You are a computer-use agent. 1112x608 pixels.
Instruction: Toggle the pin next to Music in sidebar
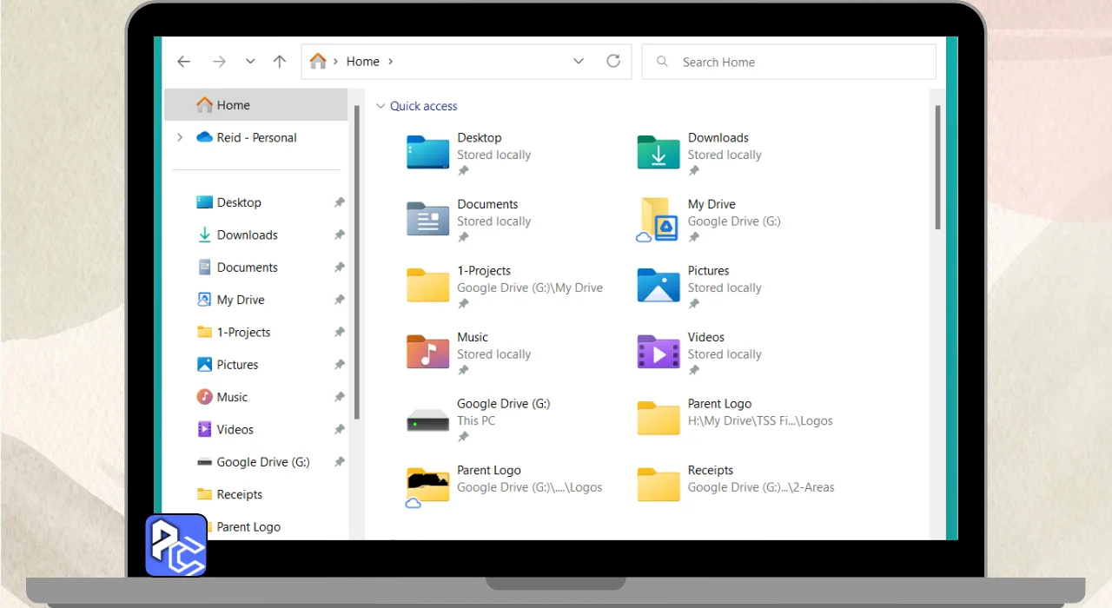click(340, 397)
